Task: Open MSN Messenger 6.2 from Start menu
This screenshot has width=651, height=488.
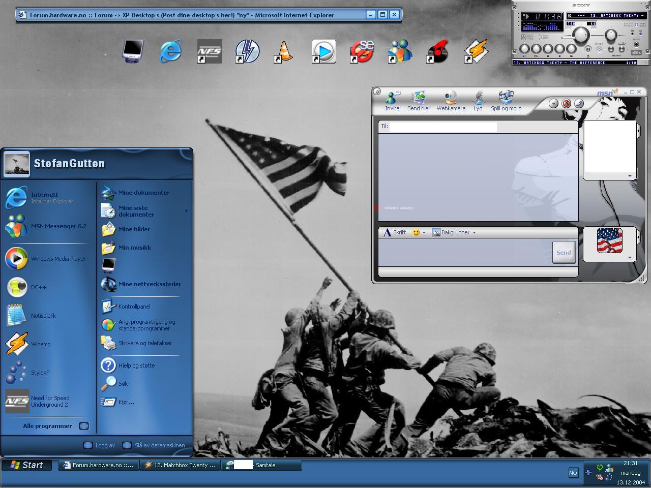Action: [47, 226]
